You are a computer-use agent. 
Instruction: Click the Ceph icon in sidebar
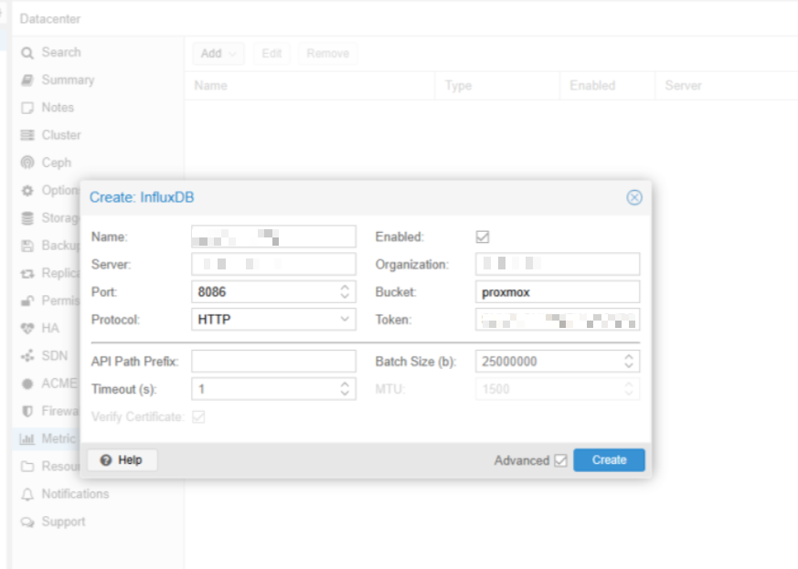(27, 163)
